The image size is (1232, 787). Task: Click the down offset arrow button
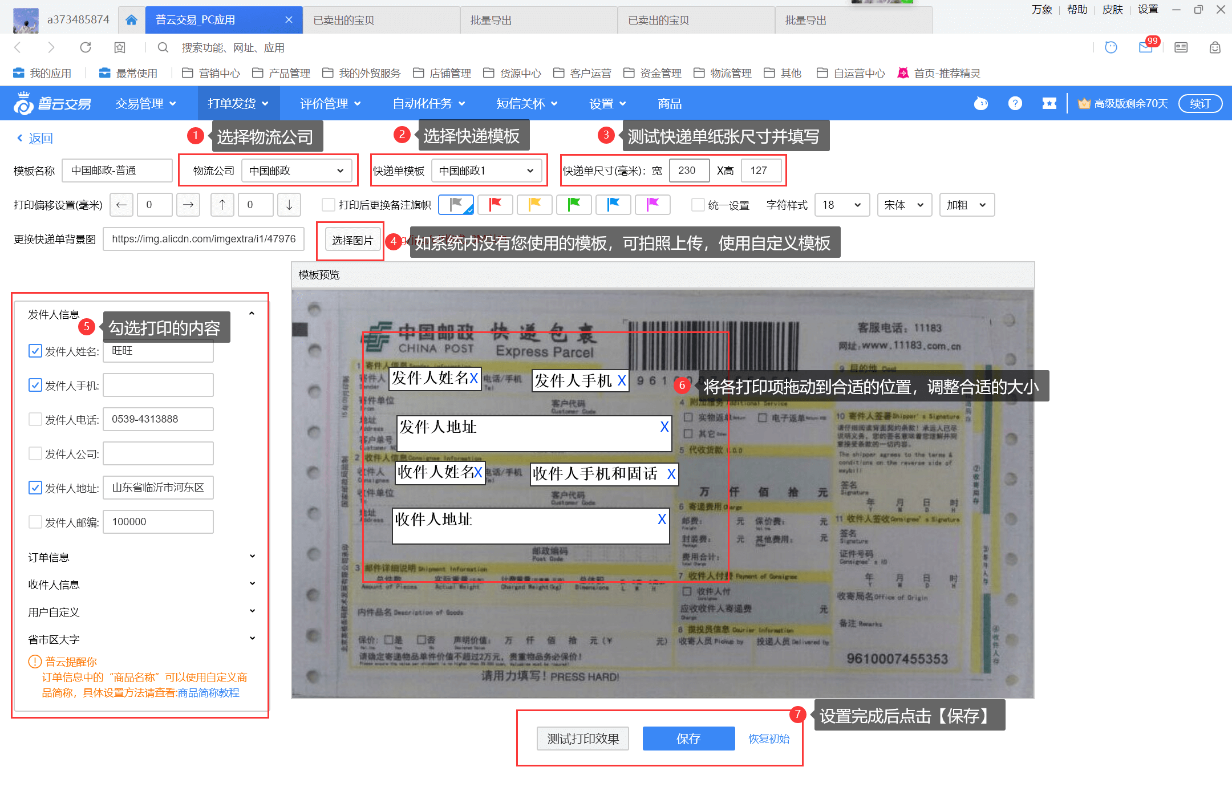(289, 205)
